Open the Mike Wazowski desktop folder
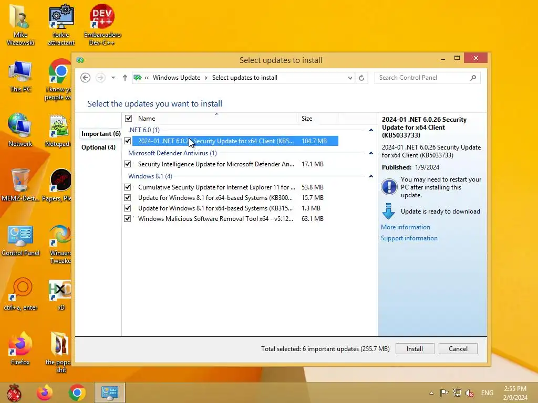The height and width of the screenshot is (403, 538). pyautogui.click(x=20, y=25)
